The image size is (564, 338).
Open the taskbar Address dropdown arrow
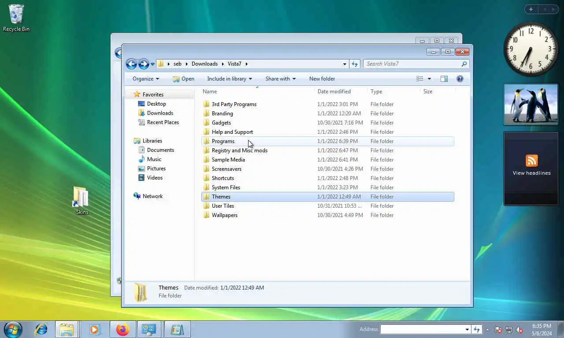point(467,329)
